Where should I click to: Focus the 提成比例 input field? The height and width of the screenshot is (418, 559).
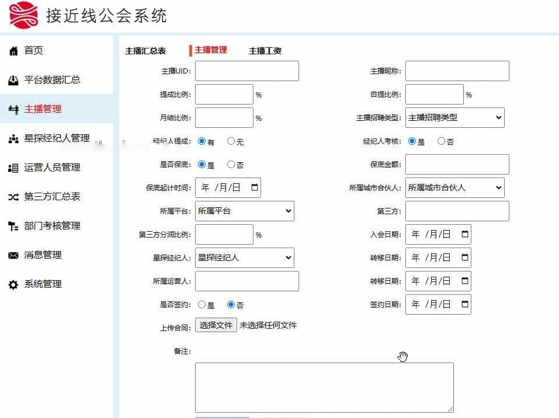[x=224, y=94]
